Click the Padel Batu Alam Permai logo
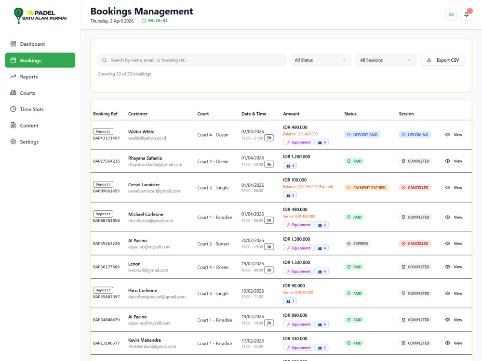The image size is (482, 361). (40, 15)
